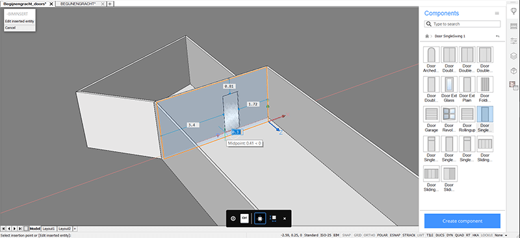Jump to last layout tab arrow
The width and height of the screenshot is (520, 238).
21,229
